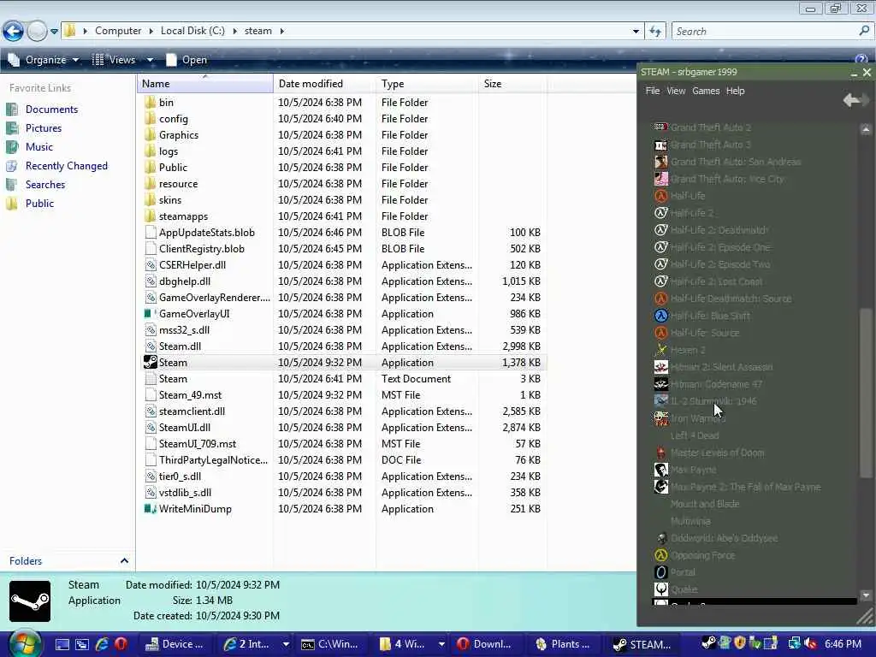Open the Pictures favorite link

(44, 128)
